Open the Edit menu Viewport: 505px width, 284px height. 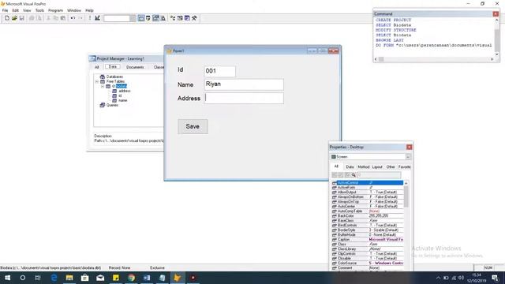tap(16, 10)
